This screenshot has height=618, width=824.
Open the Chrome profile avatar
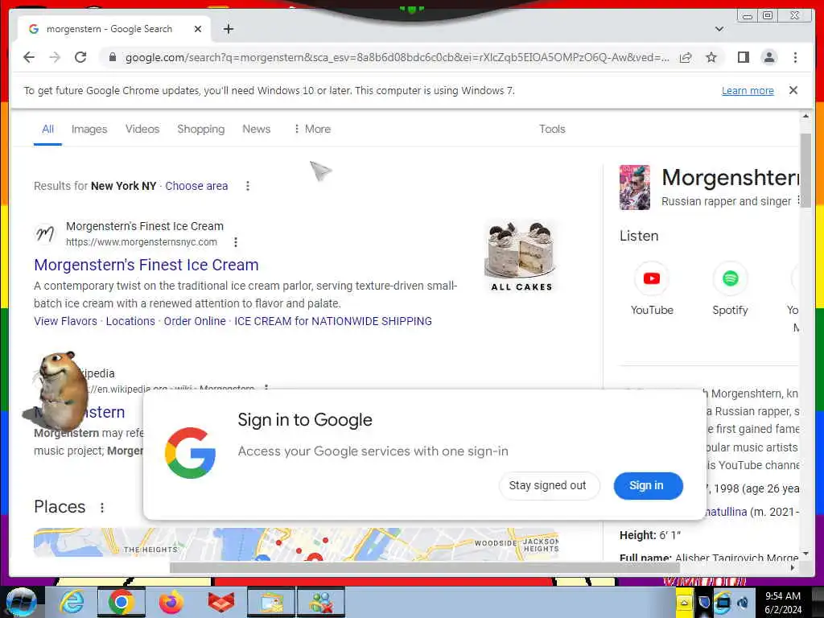pos(768,57)
